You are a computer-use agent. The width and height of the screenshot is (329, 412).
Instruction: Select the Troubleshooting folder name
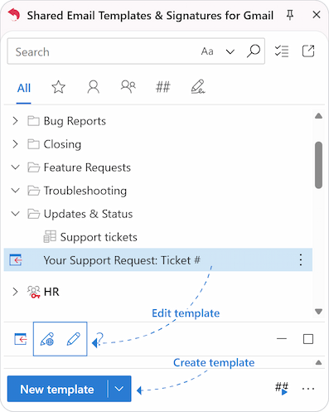click(x=85, y=191)
